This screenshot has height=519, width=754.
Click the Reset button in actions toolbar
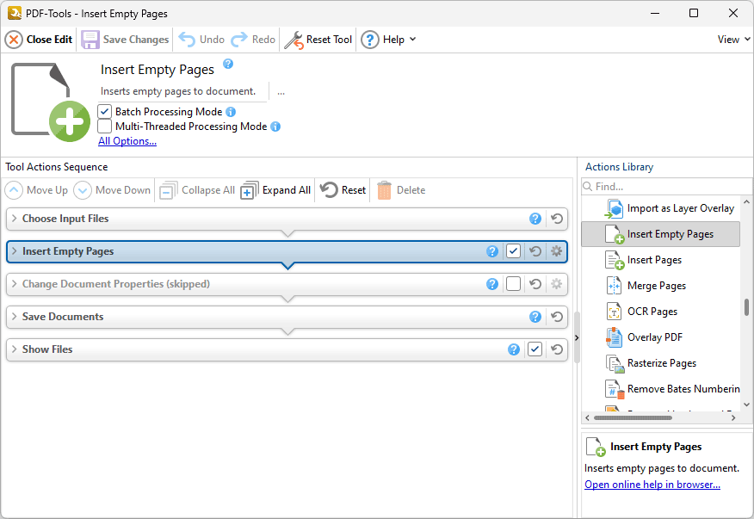click(x=343, y=190)
